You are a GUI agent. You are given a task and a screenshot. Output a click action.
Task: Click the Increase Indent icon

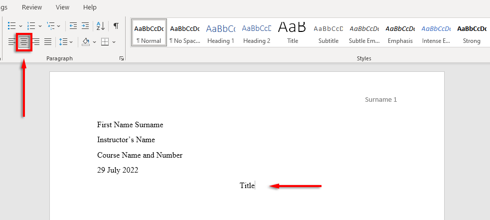coord(85,25)
